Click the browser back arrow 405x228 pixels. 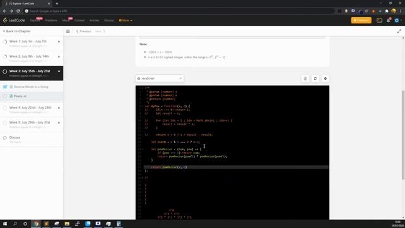pos(4,11)
